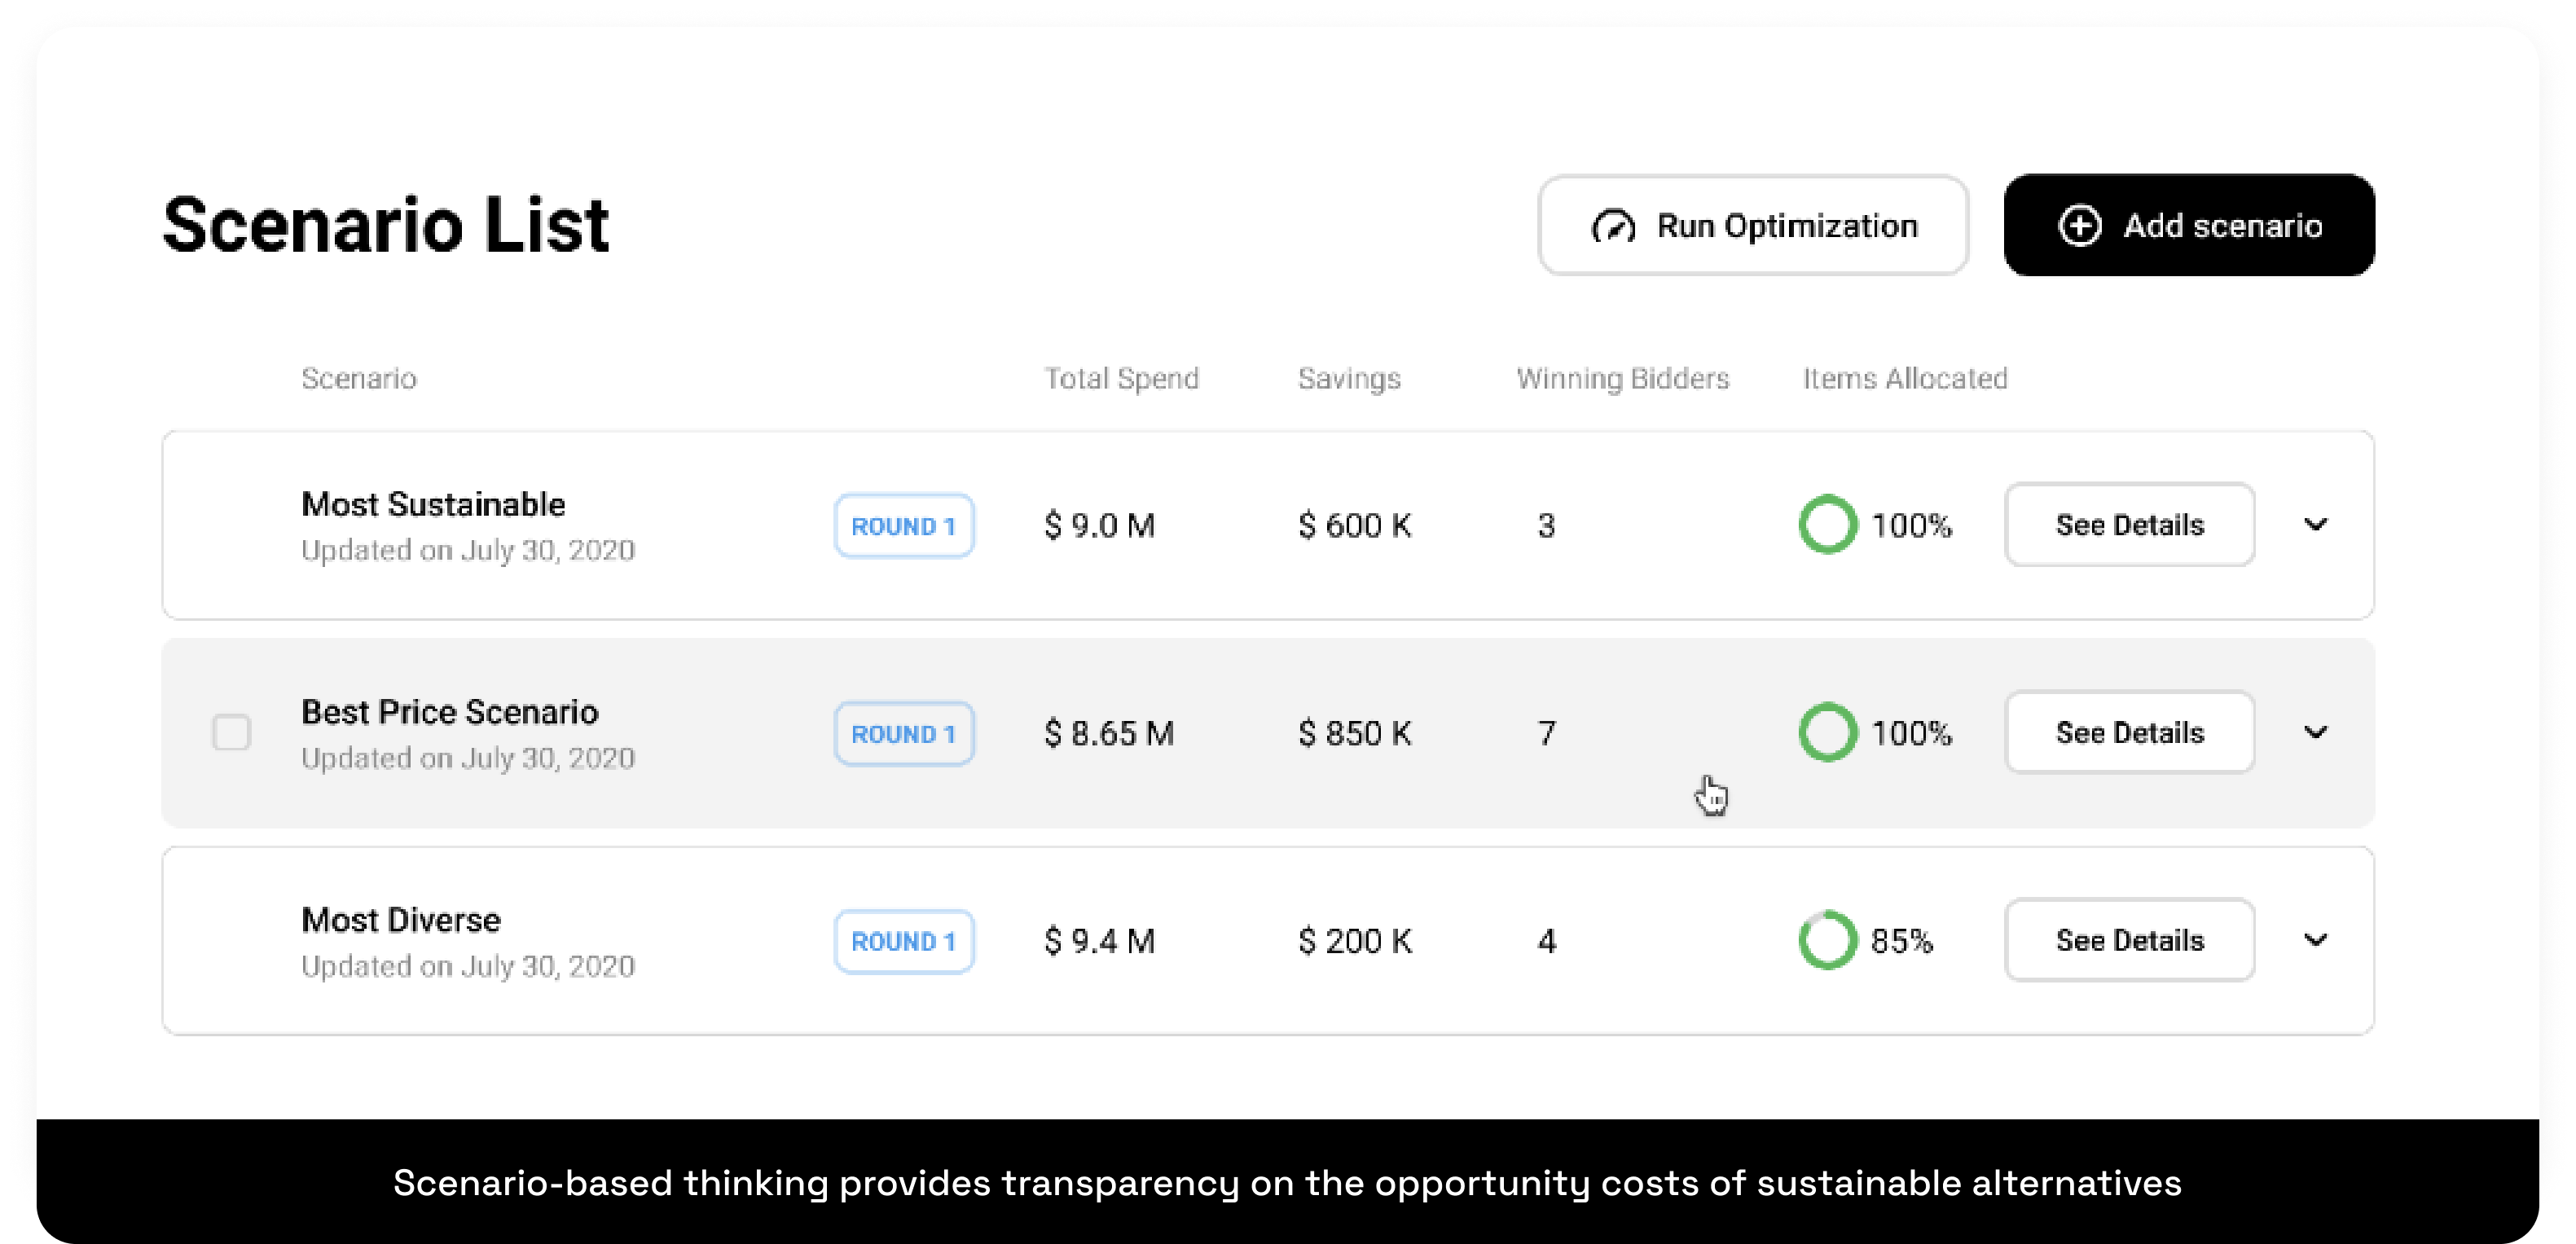Open See Details for Most Diverse
The image size is (2576, 1244).
pos(2129,941)
